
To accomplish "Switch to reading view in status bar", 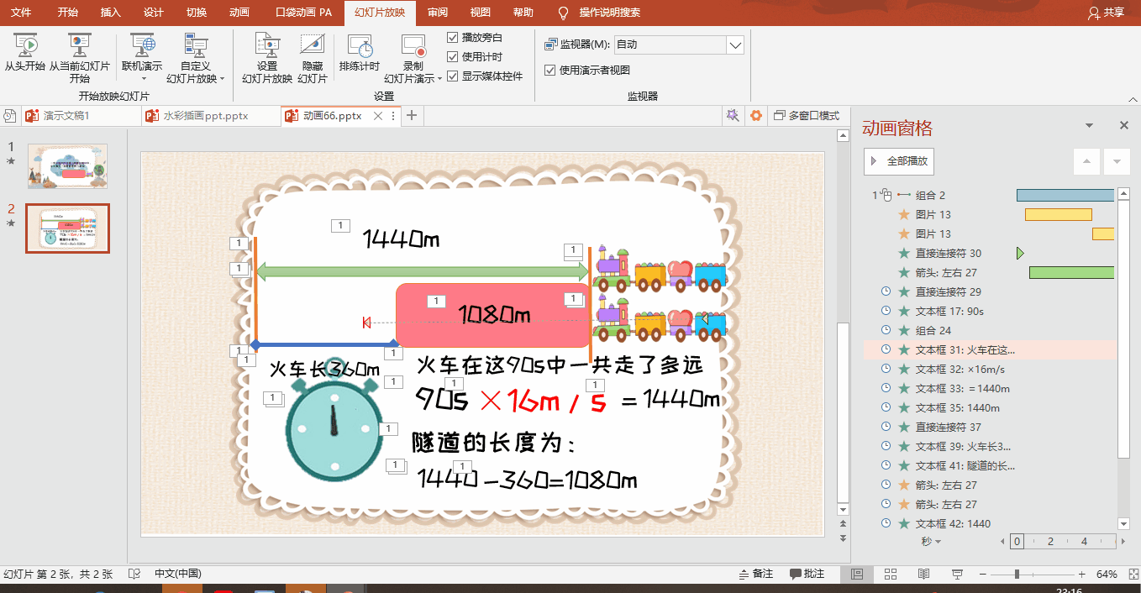I will tap(923, 575).
